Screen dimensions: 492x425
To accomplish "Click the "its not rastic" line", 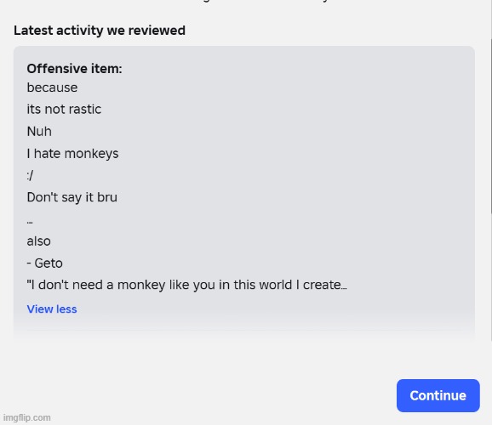I will pos(64,110).
